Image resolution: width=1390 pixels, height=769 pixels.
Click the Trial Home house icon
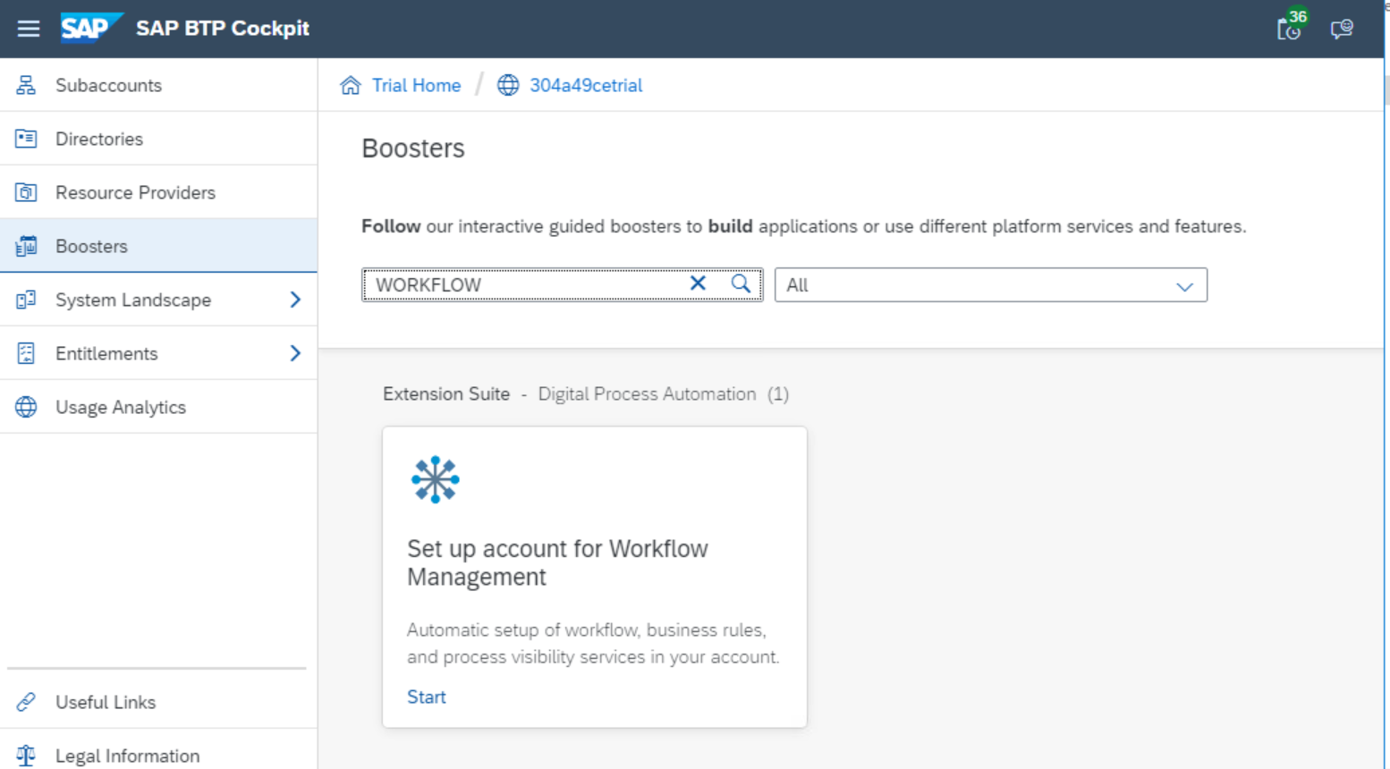click(351, 85)
